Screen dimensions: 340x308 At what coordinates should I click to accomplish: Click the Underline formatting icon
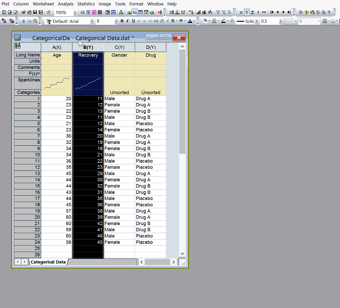tap(133, 21)
